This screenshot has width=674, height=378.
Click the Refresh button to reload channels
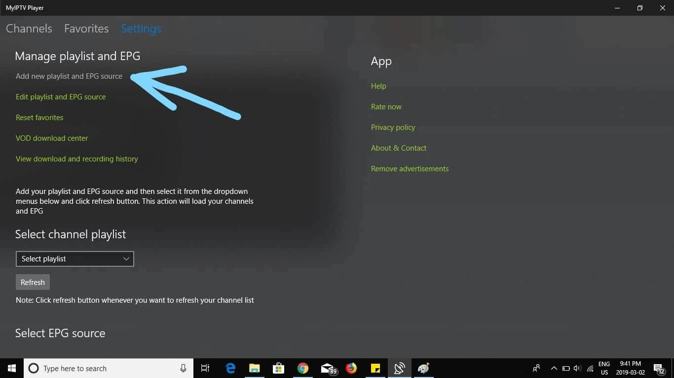click(33, 282)
